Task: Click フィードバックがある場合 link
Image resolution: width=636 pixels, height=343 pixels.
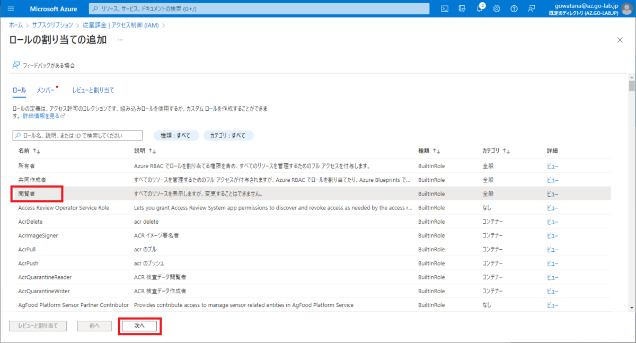Action: click(49, 65)
